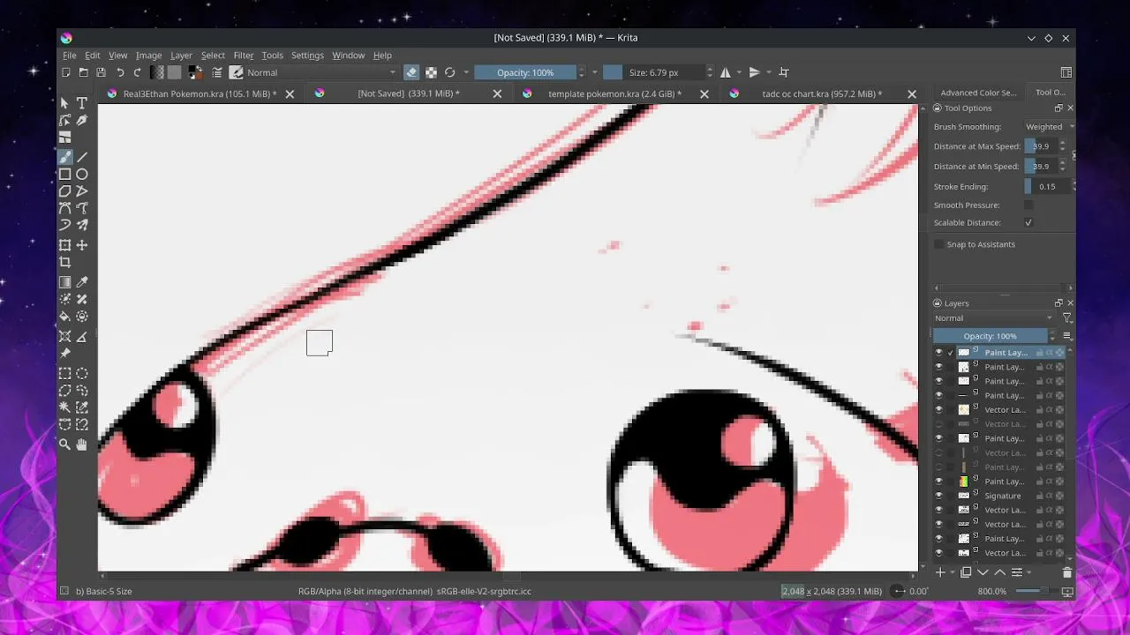Hide the top selected Paint Layer's eye
1130x635 pixels.
click(938, 353)
